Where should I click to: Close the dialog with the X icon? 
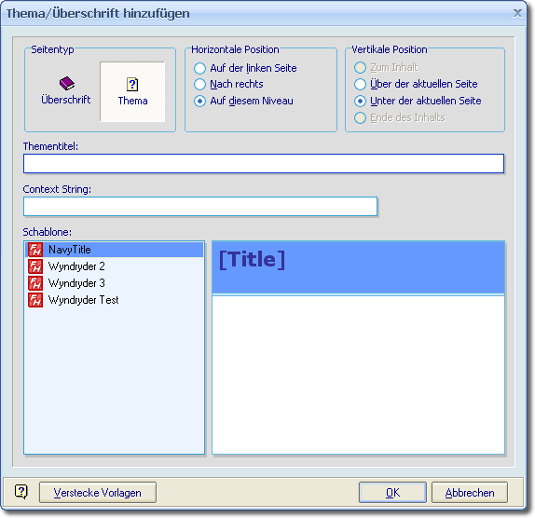(517, 13)
